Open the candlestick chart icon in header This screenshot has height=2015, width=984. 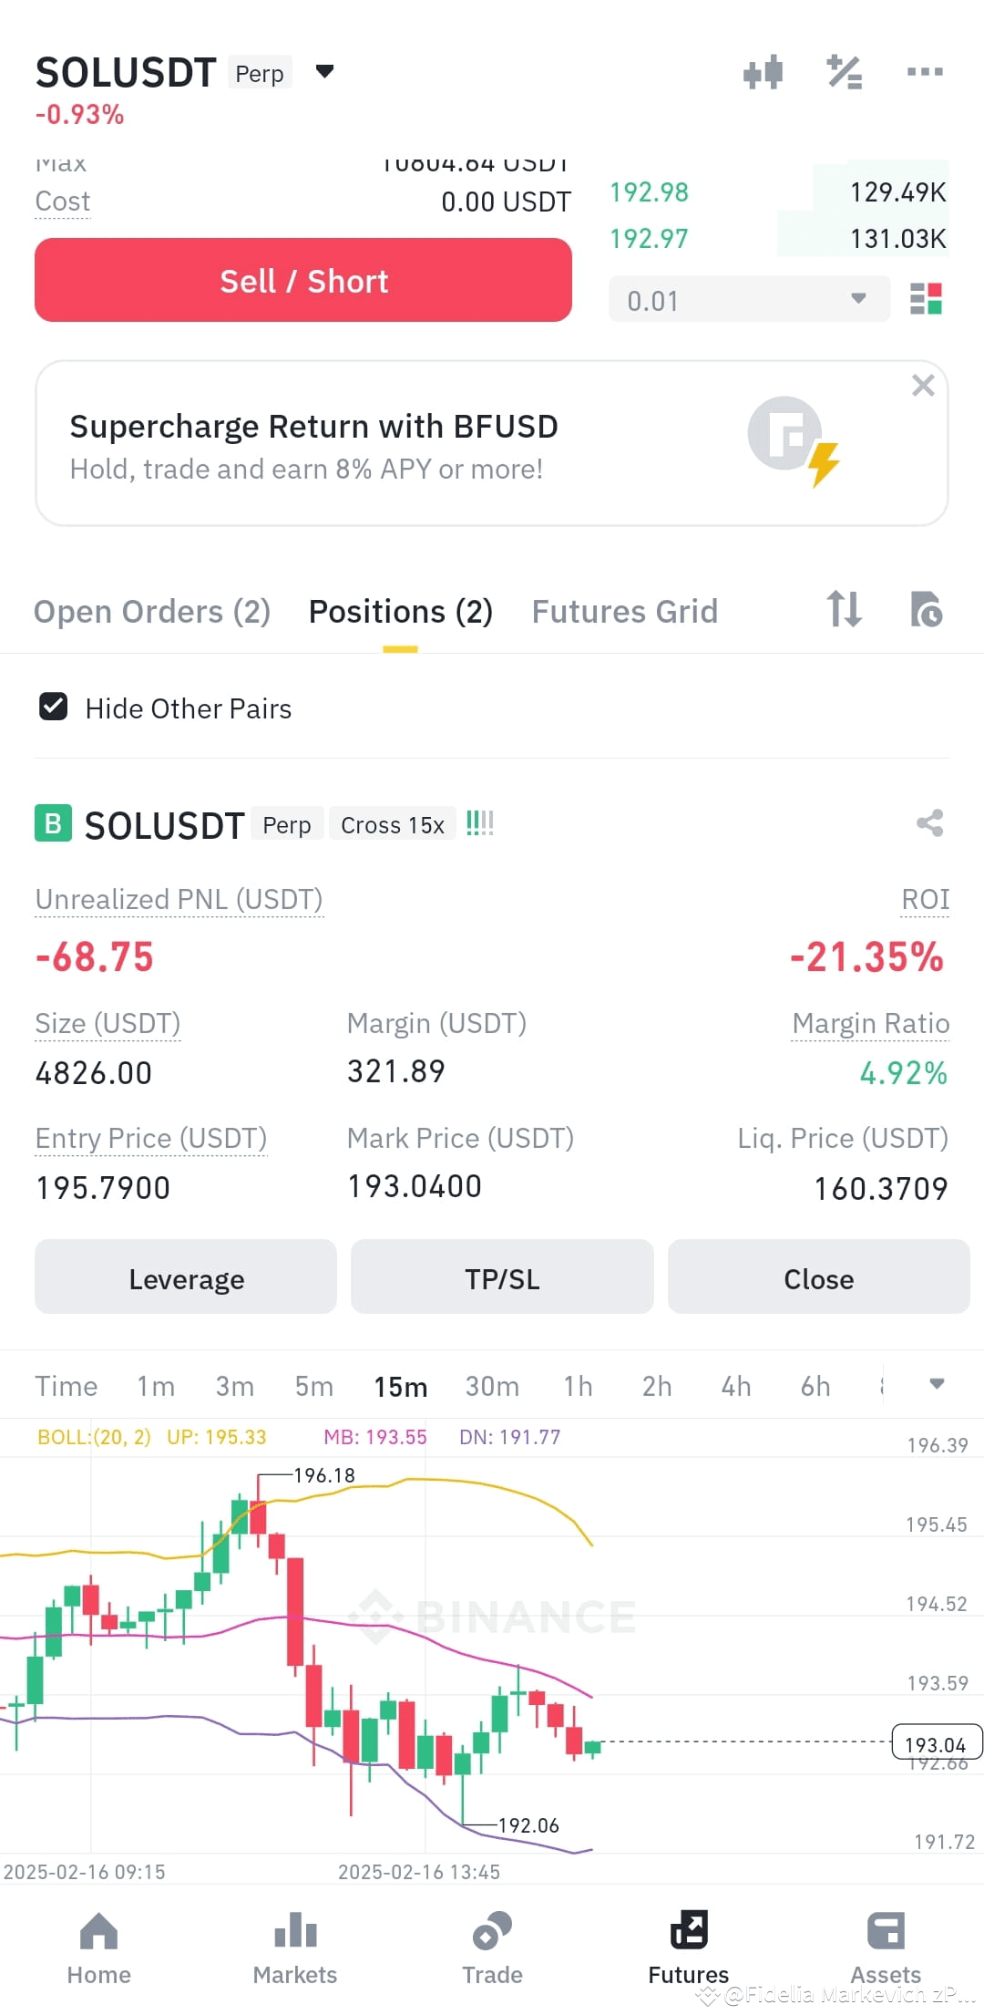click(x=764, y=72)
